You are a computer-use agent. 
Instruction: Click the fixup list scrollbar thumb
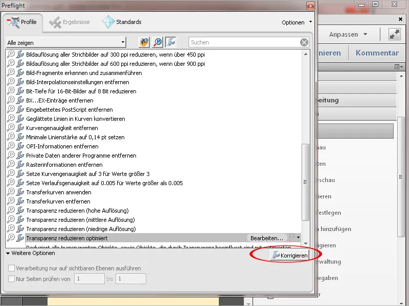coord(305,182)
